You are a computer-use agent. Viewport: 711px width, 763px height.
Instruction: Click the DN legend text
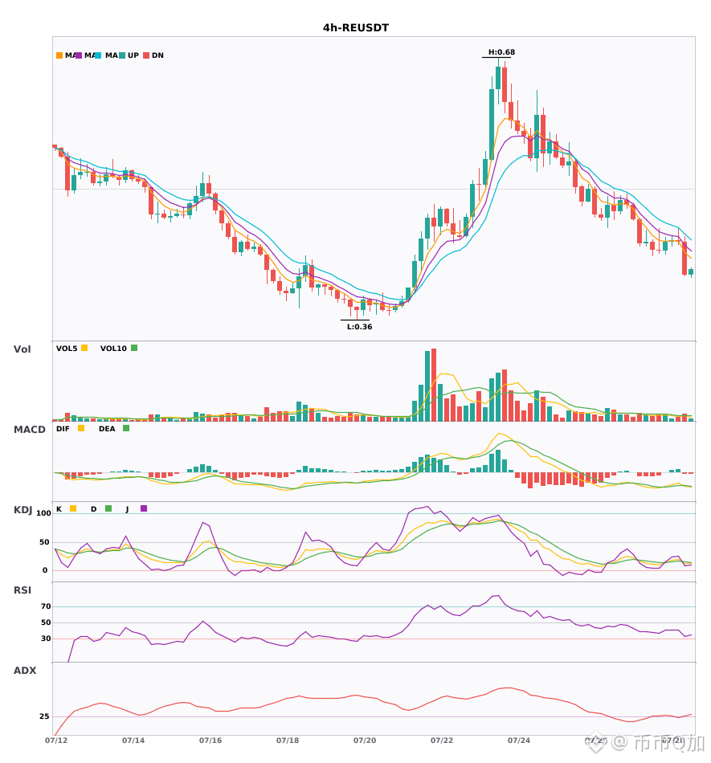pos(157,55)
